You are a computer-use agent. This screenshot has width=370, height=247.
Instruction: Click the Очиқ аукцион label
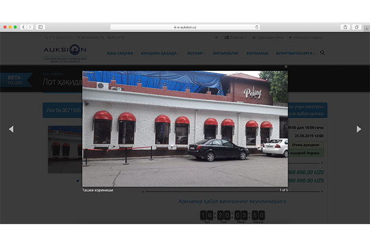[306, 144]
